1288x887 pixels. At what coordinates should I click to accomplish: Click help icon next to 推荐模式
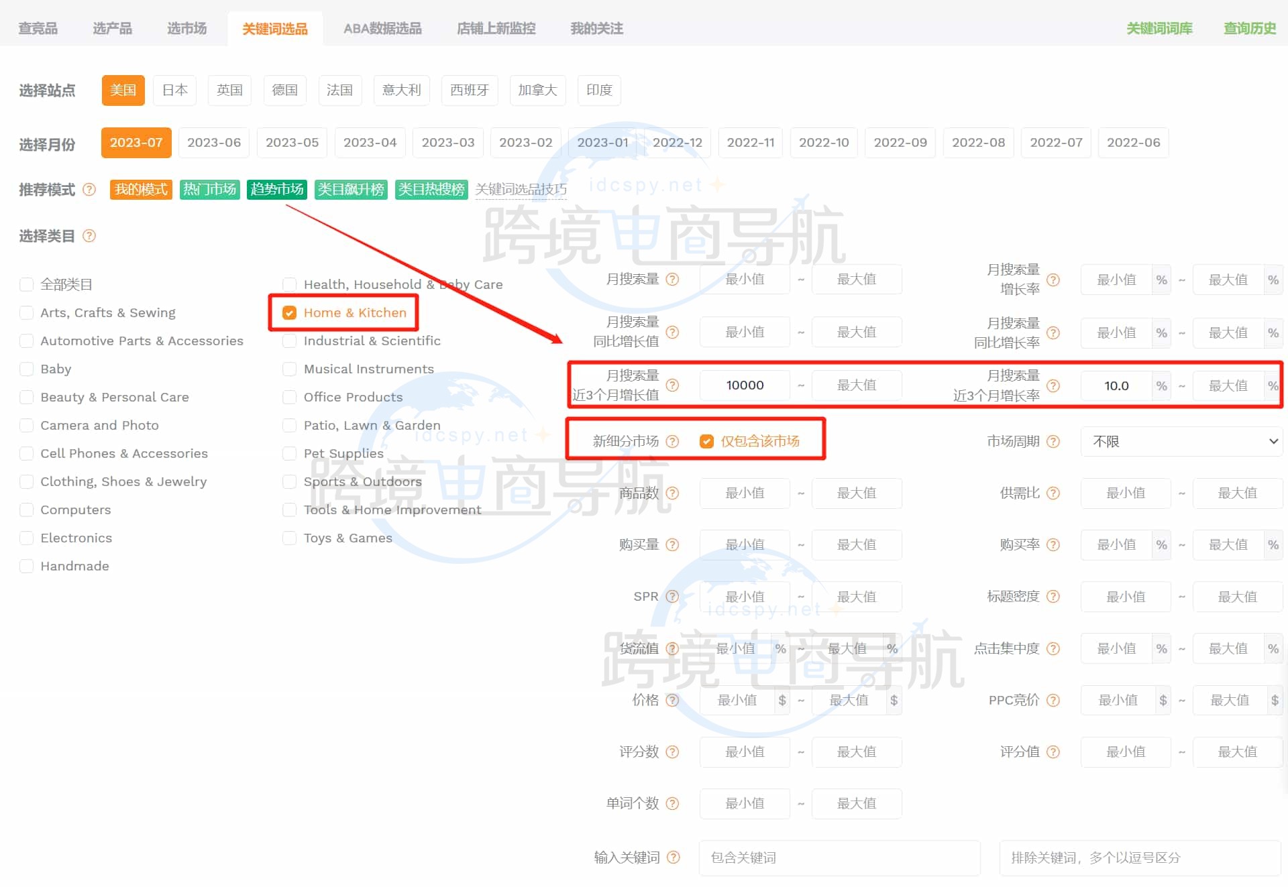pos(89,190)
